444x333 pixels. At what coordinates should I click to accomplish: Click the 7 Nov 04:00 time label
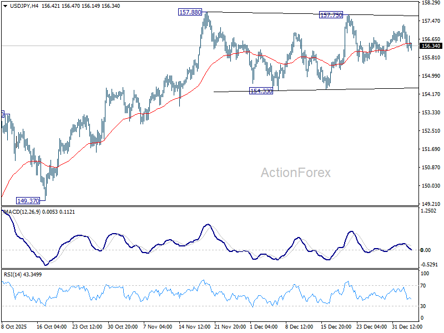[x=158, y=326]
